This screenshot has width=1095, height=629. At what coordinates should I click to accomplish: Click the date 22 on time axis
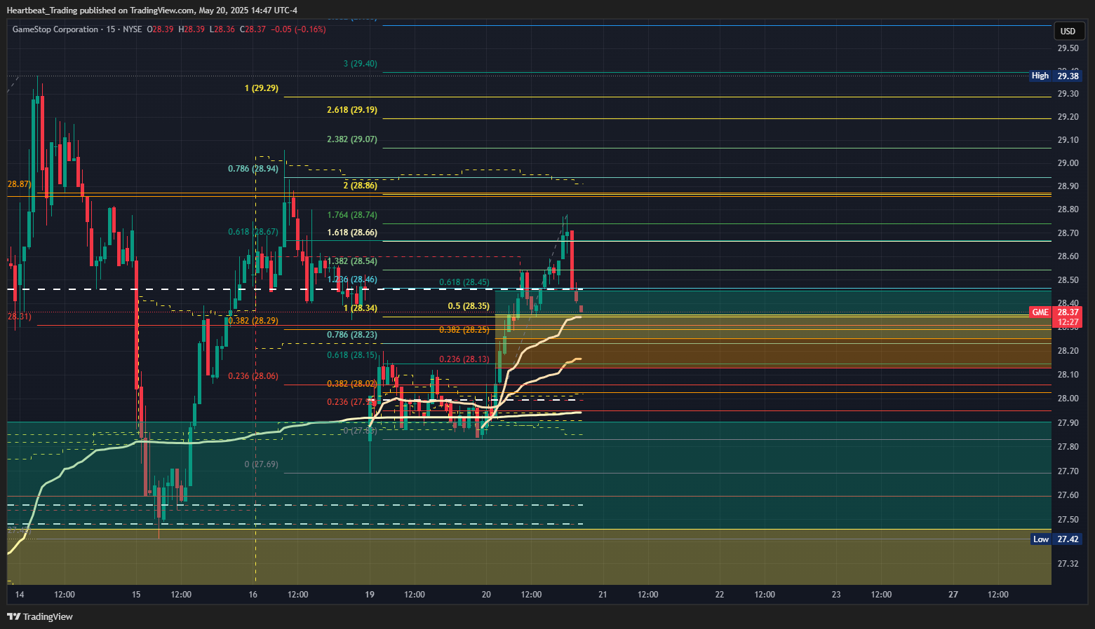pos(720,595)
